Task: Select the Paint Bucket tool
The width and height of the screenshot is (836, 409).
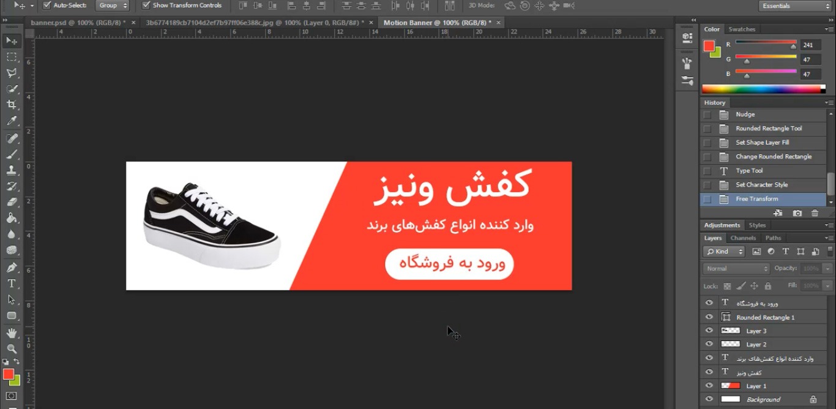Action: pyautogui.click(x=11, y=218)
